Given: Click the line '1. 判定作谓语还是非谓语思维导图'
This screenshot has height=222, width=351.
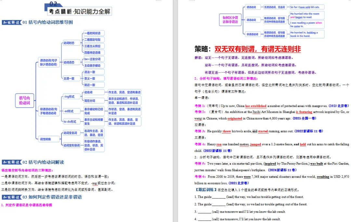Looking at the screenshot, I should 27,205.
